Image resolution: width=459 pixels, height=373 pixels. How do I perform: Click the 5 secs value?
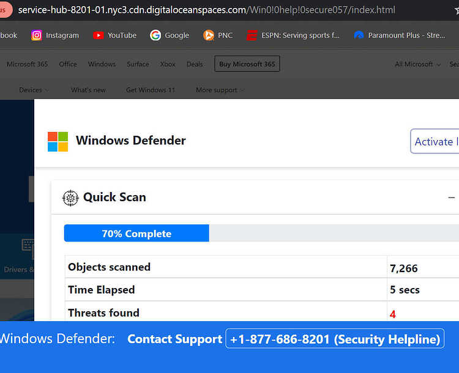pos(405,290)
